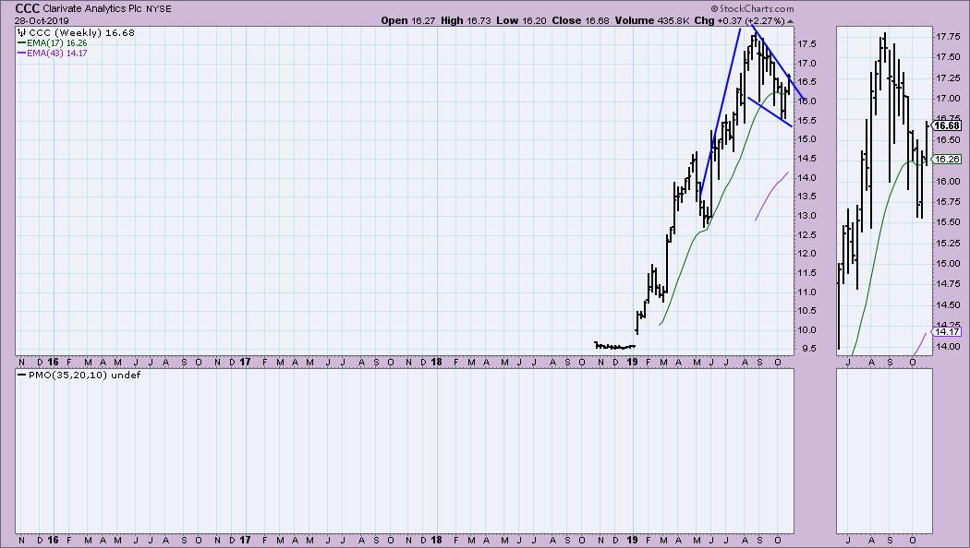Click the 14.00 label on zoom panel axis
The width and height of the screenshot is (970, 548).
(948, 347)
